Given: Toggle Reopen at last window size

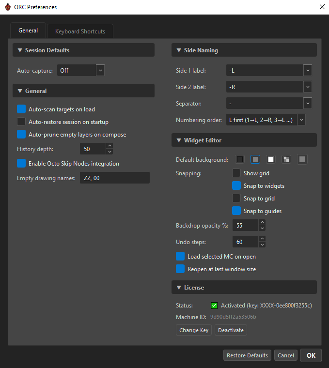Looking at the screenshot, I should click(x=180, y=269).
